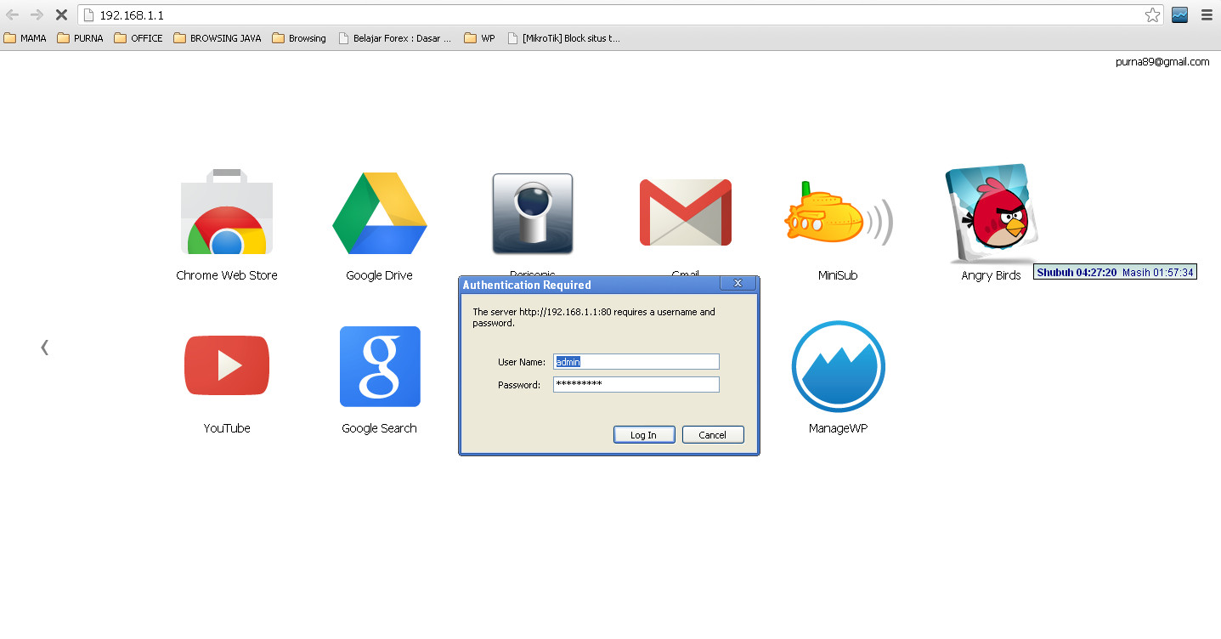
Task: Start the Angry Birds app
Action: pos(992,214)
